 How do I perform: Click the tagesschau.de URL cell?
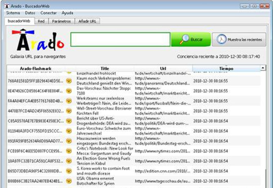(163, 181)
